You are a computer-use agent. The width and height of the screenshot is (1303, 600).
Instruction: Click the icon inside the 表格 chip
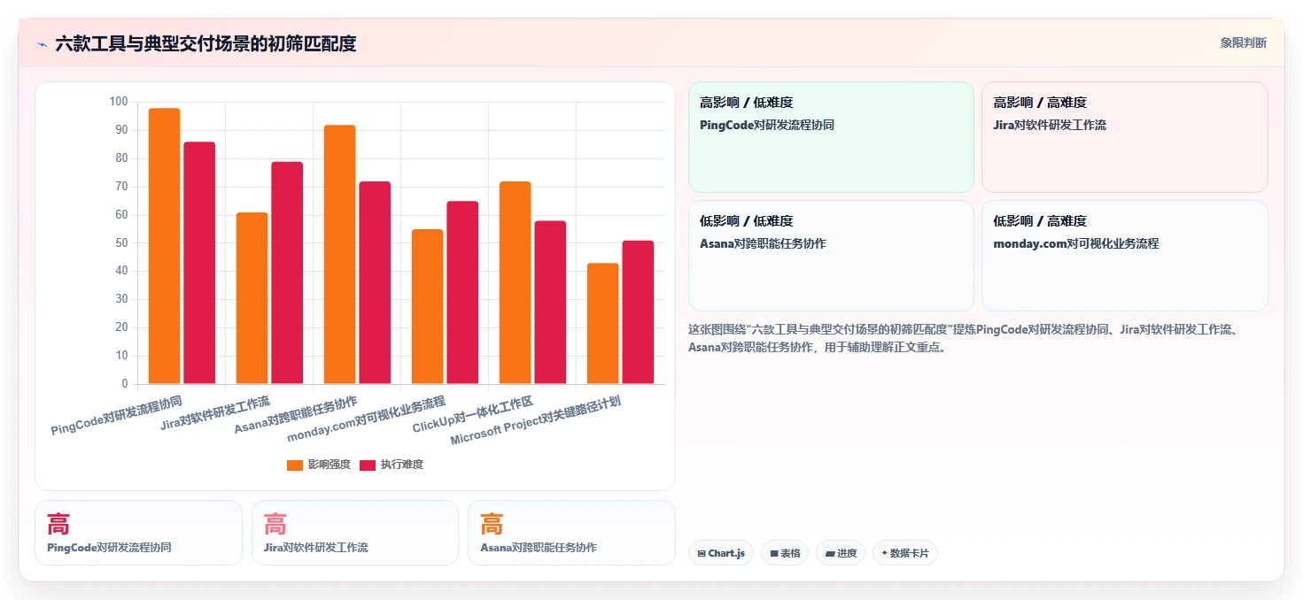tap(774, 553)
